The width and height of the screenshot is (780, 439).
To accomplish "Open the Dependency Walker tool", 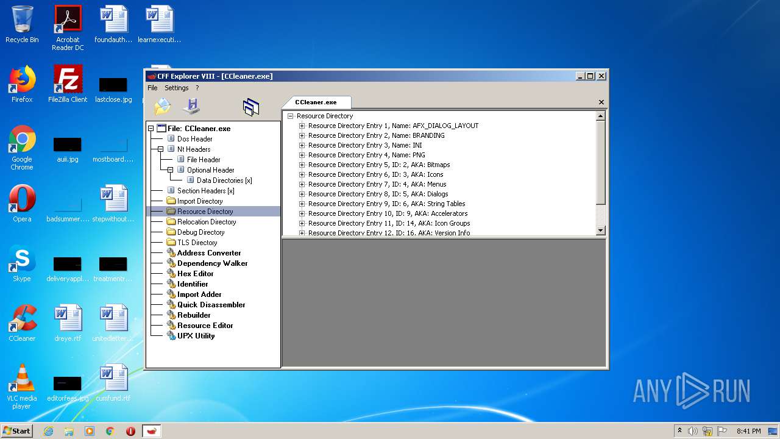I will pyautogui.click(x=213, y=263).
